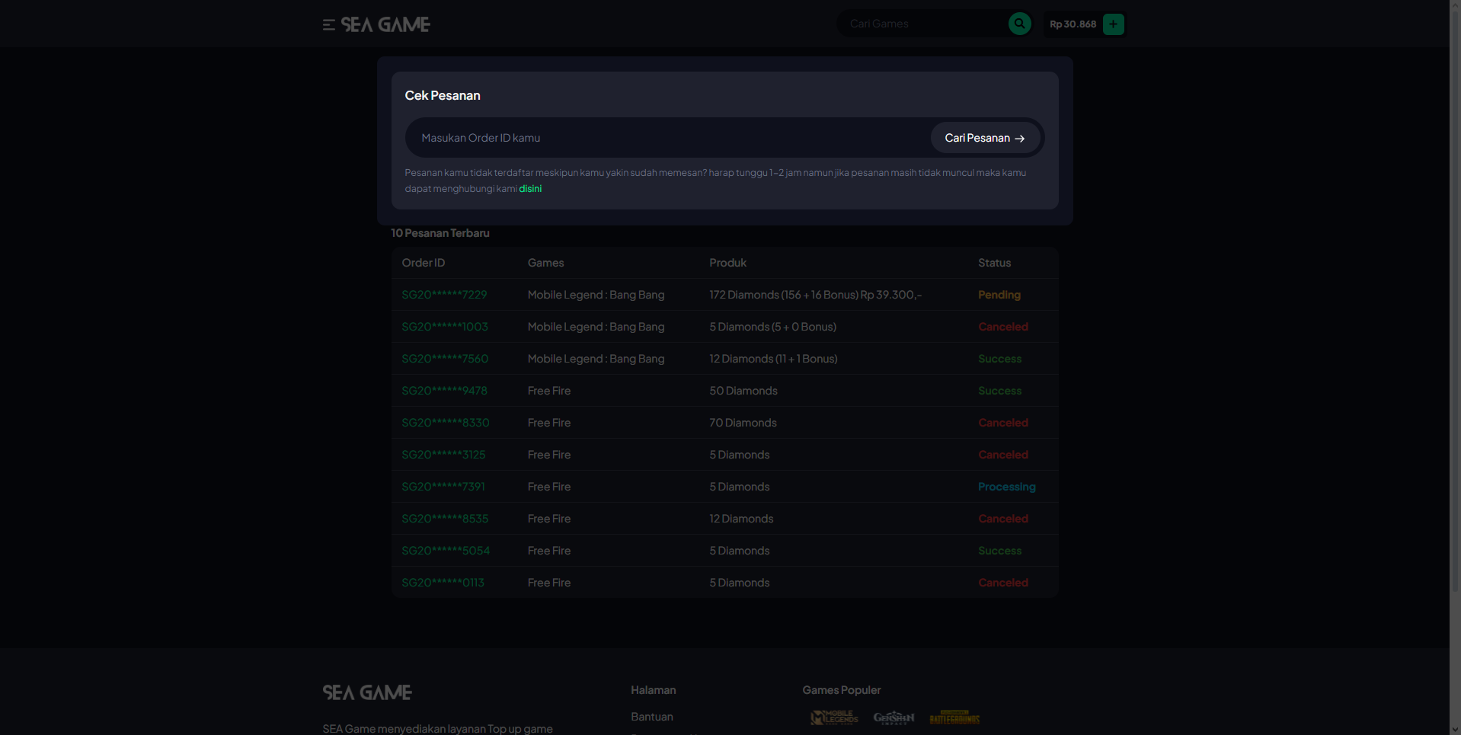Click the '10 Pesanan Terbaru' heading
This screenshot has height=735, width=1461.
(x=440, y=233)
